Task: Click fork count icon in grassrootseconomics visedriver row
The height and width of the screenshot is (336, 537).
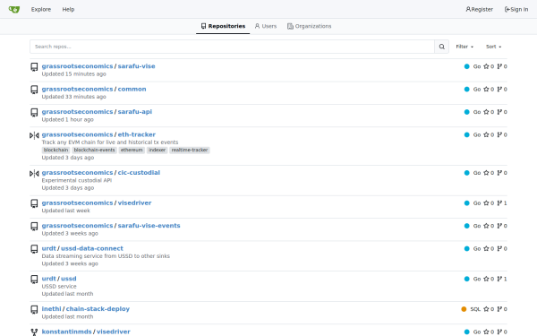Action: coord(499,203)
